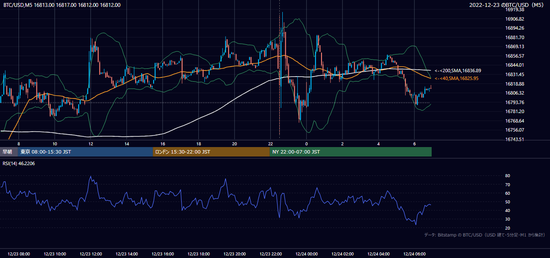Click the 12/23 12:00 date label
The height and width of the screenshot is (258, 550).
pos(91,254)
